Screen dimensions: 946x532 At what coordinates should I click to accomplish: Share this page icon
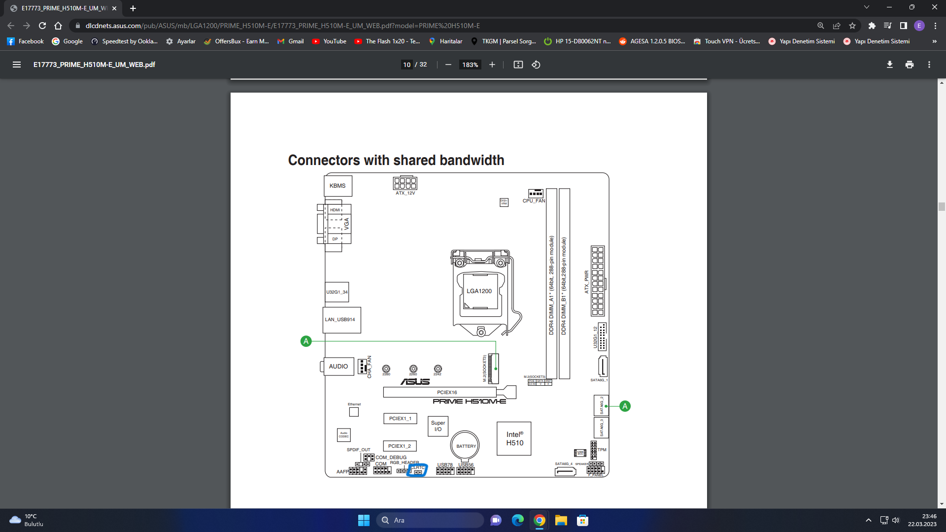pyautogui.click(x=836, y=26)
